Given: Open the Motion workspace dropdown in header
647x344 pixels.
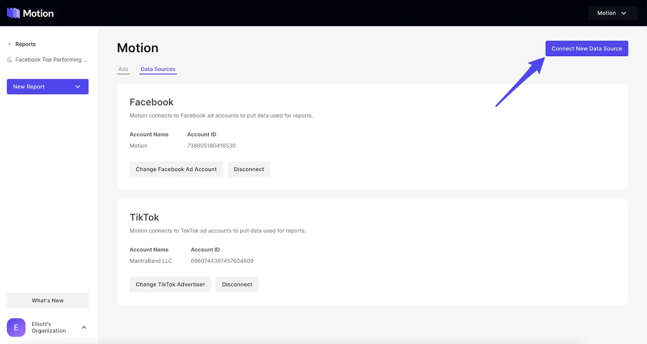Looking at the screenshot, I should [x=613, y=13].
